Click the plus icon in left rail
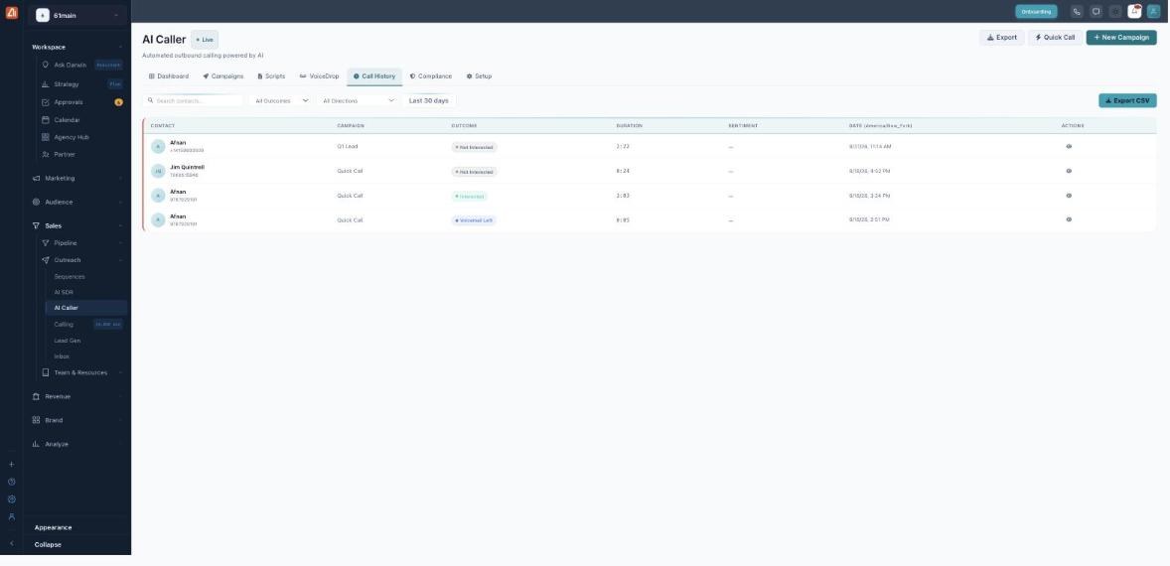1170x566 pixels. tap(11, 465)
